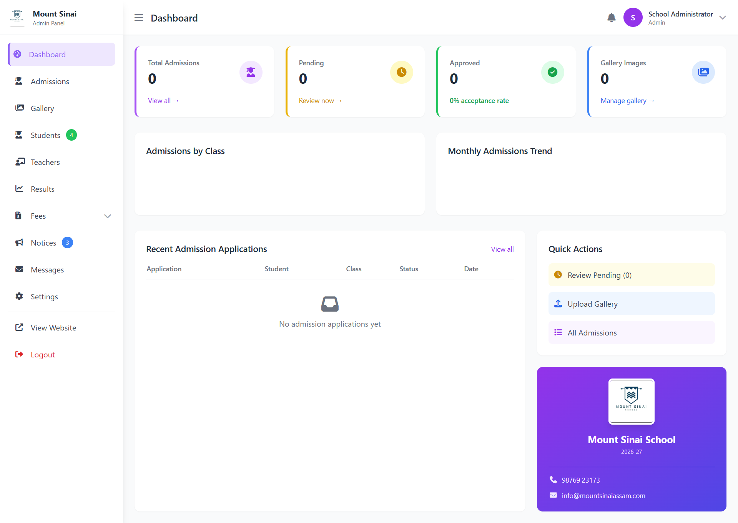Click the green checkmark icon in Approved card
This screenshot has height=523, width=738.
point(552,72)
